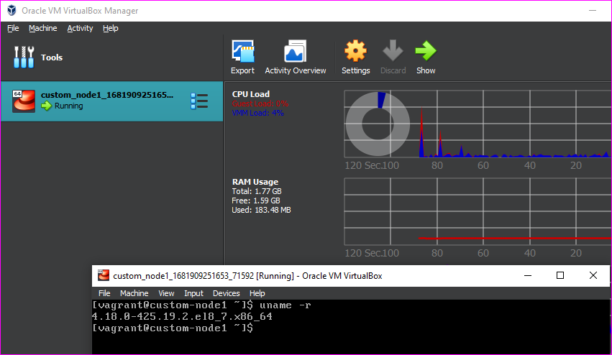612x355 pixels.
Task: Open the File menu in the VM window
Action: tap(104, 293)
